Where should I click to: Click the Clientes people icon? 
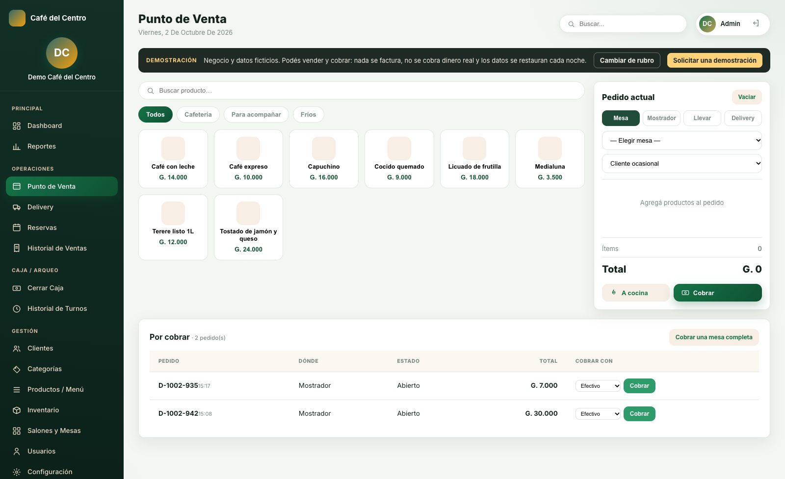pos(17,349)
